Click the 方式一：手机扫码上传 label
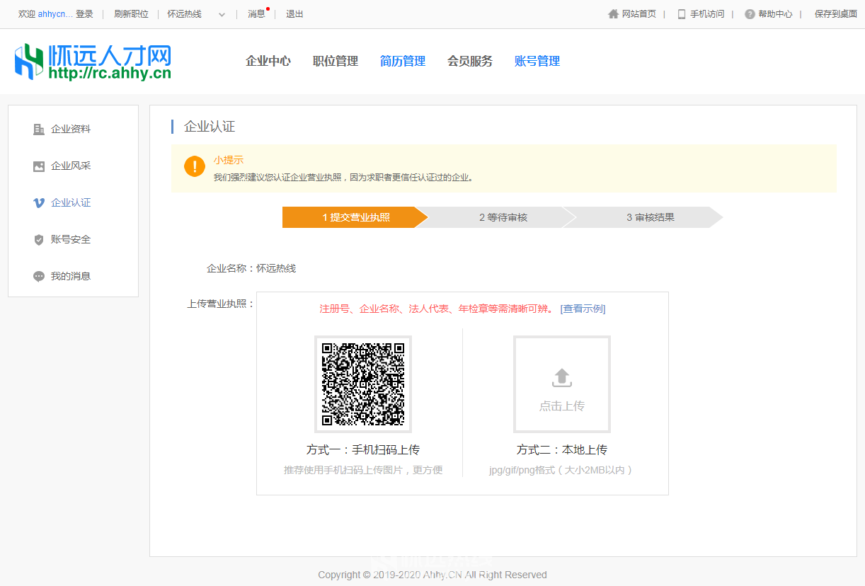This screenshot has width=865, height=586. (363, 450)
